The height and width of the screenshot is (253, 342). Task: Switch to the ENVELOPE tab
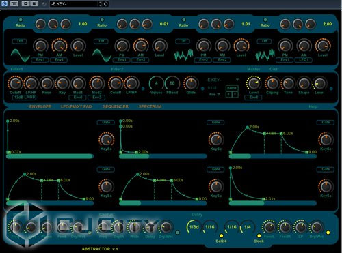click(x=40, y=106)
